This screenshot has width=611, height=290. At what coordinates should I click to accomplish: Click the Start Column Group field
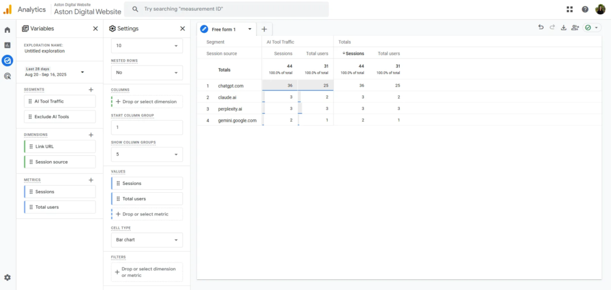(147, 128)
